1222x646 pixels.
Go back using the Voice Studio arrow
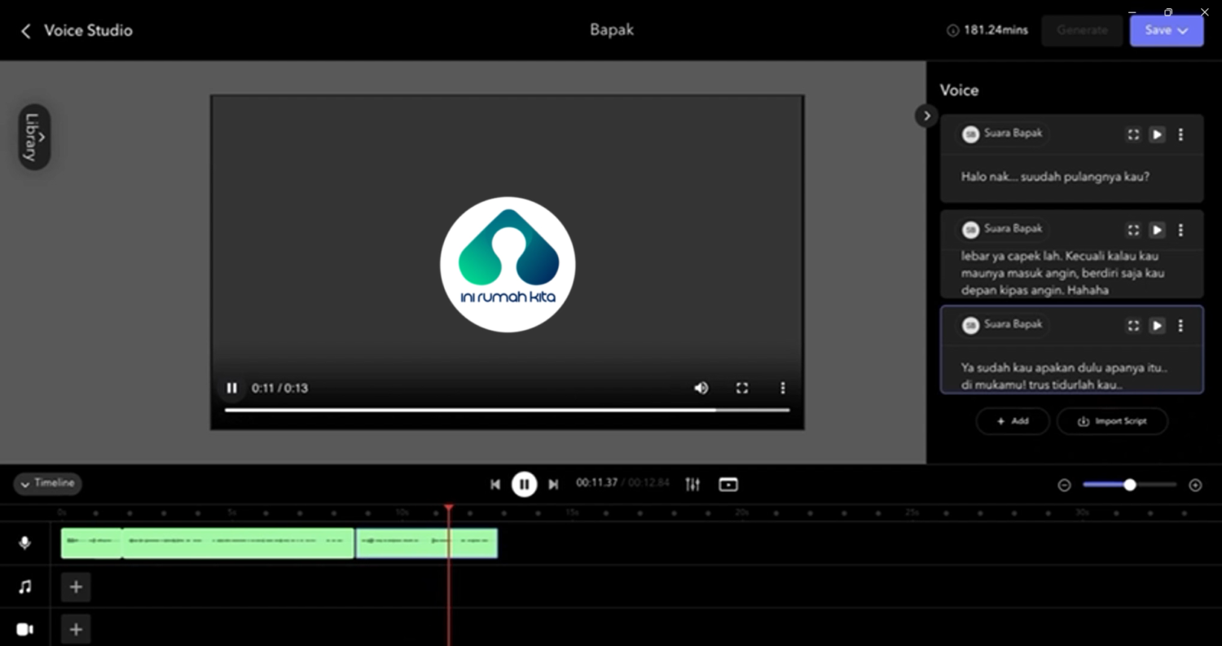point(26,31)
